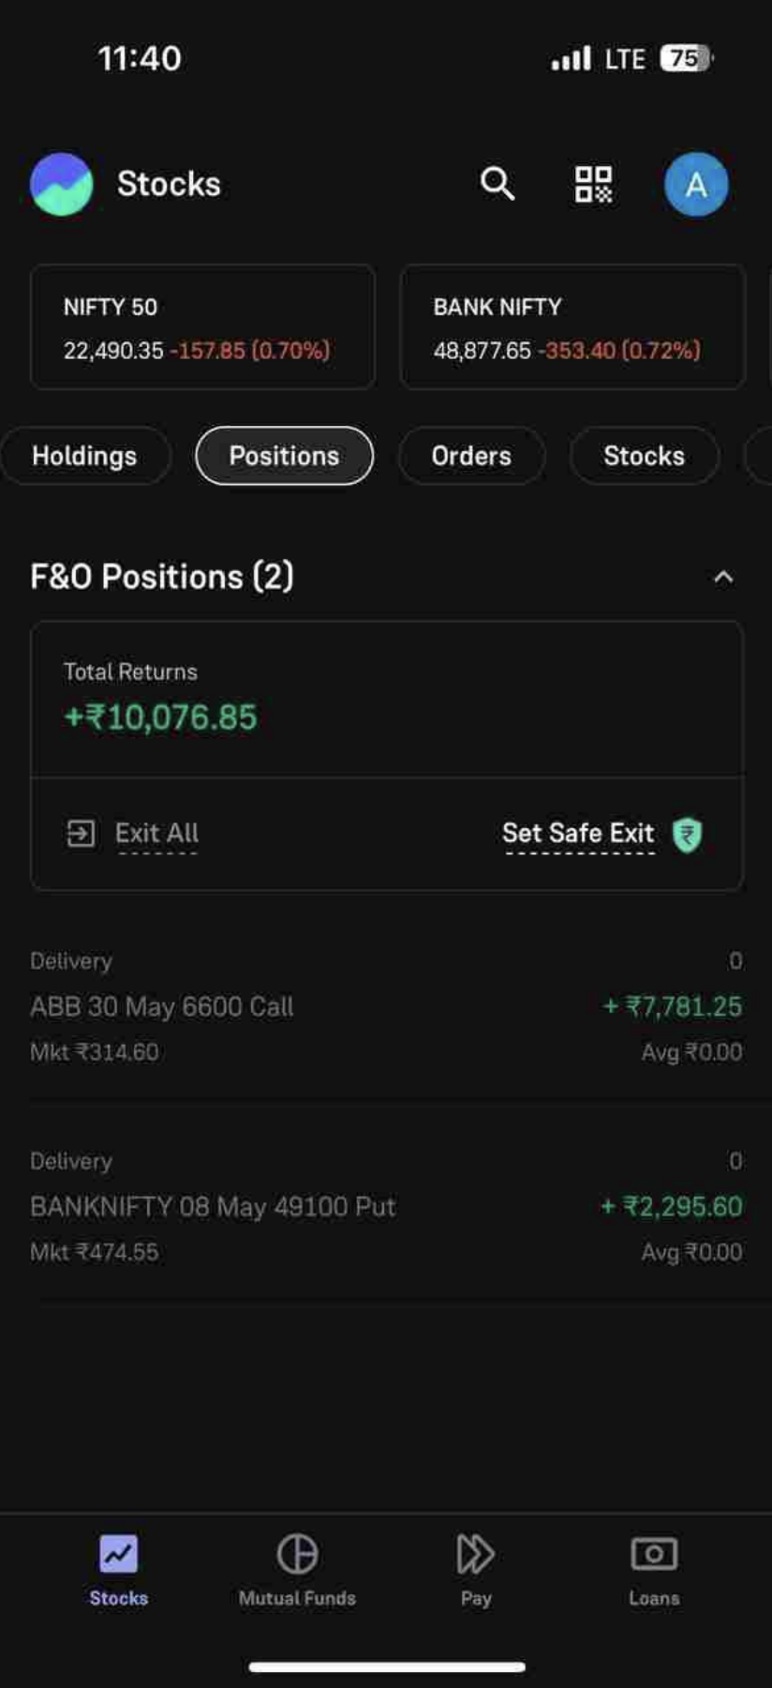Open the search magnifier icon
772x1688 pixels.
click(497, 184)
